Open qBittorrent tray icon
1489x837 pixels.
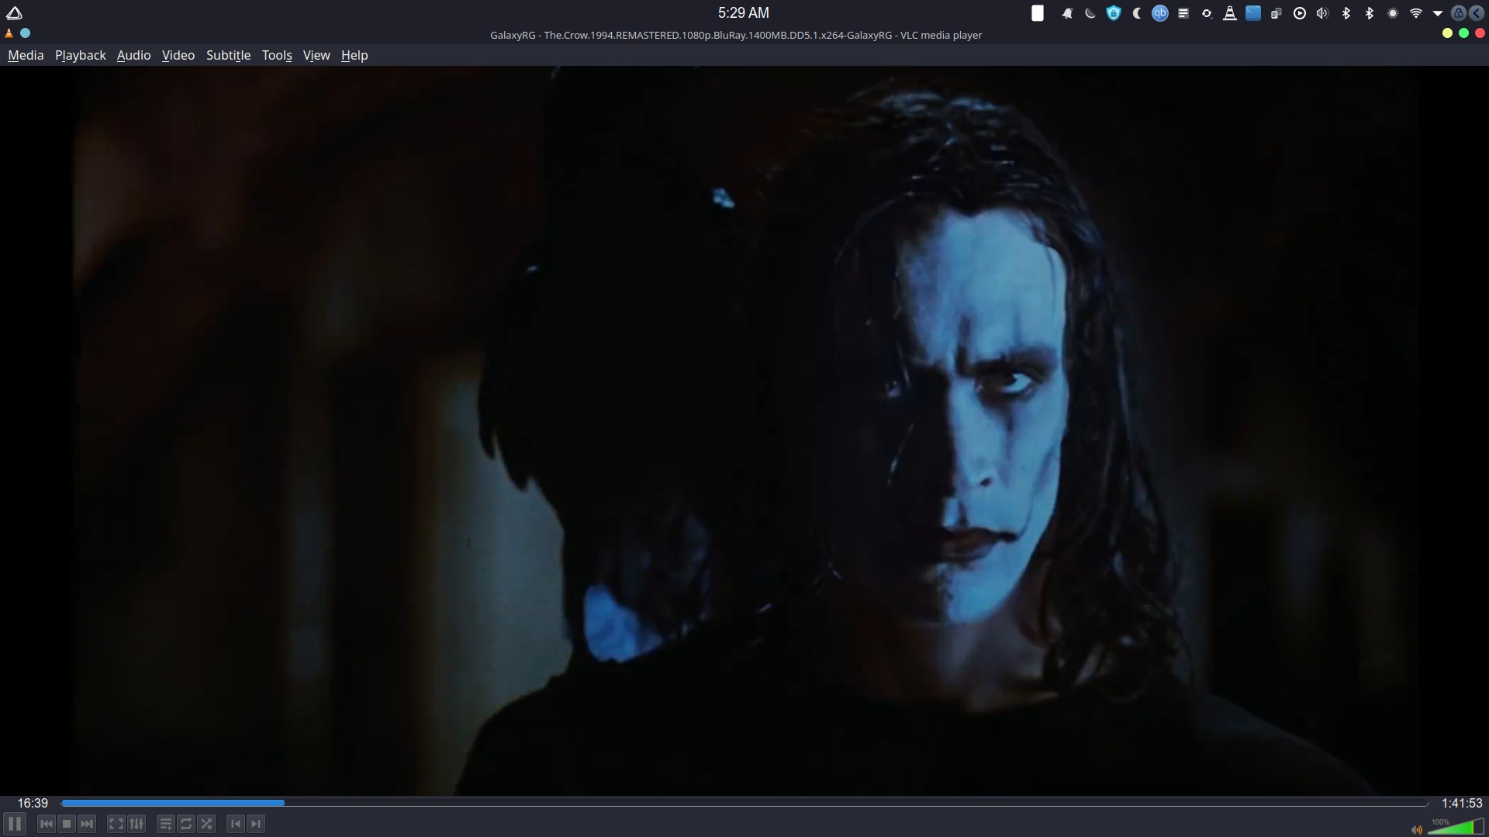[1160, 13]
